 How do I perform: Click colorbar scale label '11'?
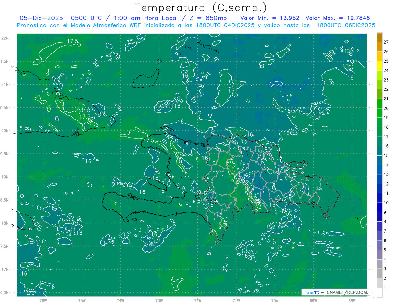pyautogui.click(x=386, y=193)
